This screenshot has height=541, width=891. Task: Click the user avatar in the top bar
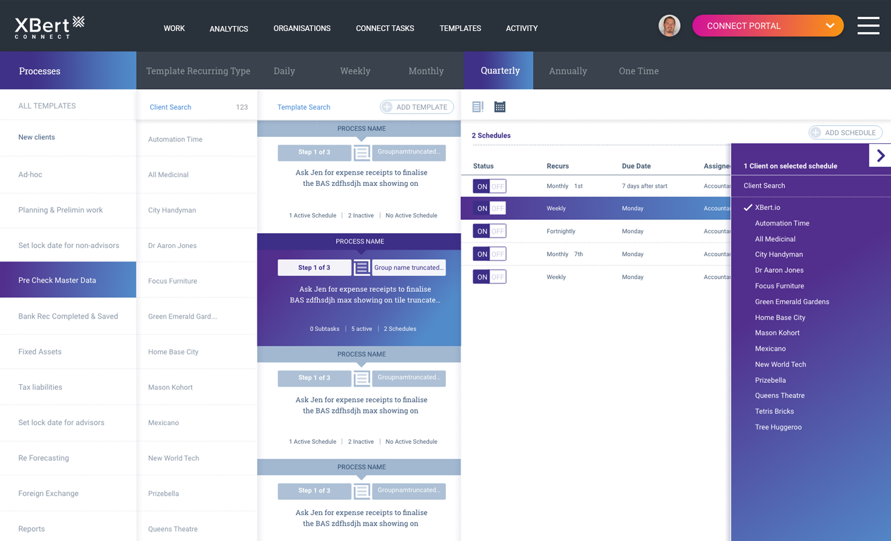point(670,25)
